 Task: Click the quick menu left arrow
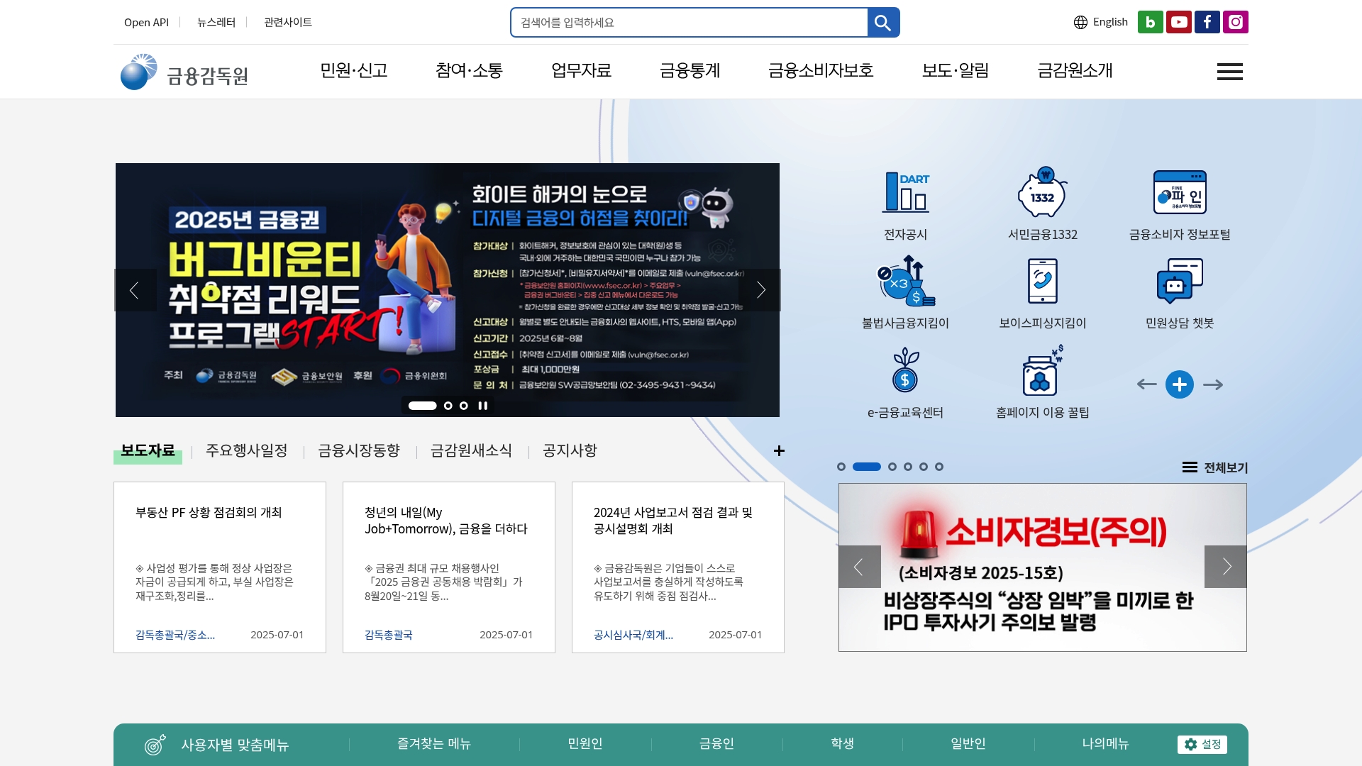coord(1146,384)
